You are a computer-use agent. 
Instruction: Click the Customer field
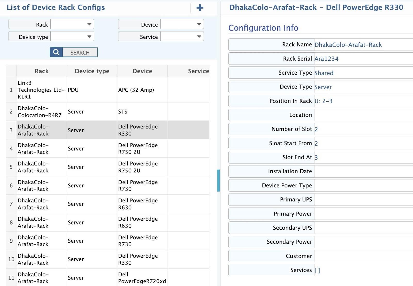(361, 256)
